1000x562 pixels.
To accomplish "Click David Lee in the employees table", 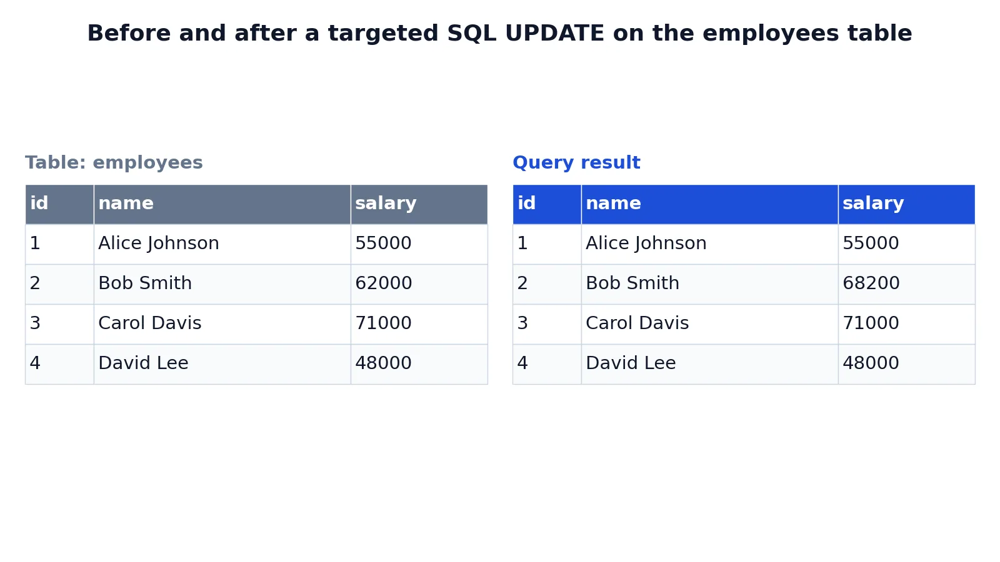I will (x=222, y=364).
